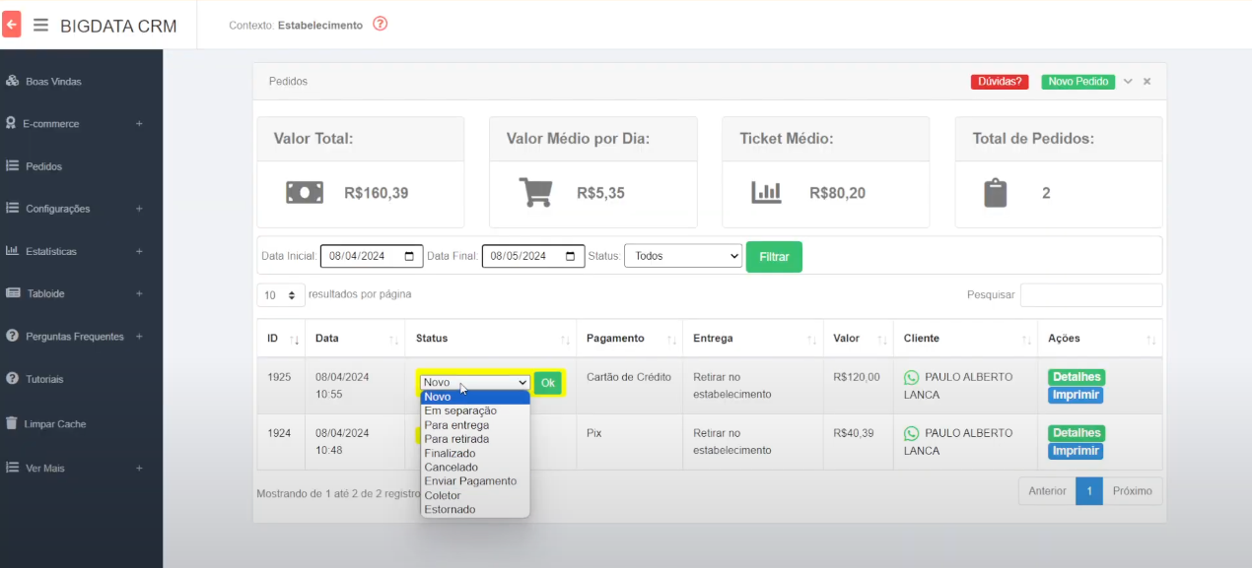Viewport: 1252px width, 568px height.
Task: Click Imprimir for order 1925
Action: coord(1076,395)
